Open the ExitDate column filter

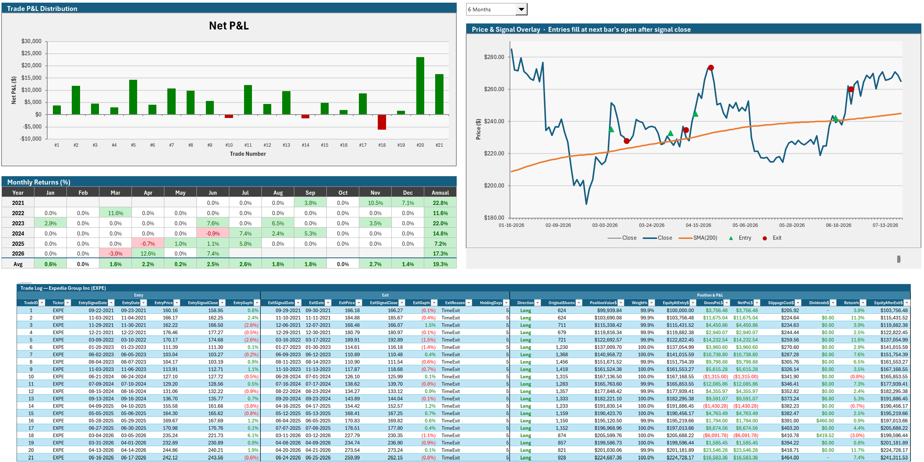pyautogui.click(x=328, y=303)
